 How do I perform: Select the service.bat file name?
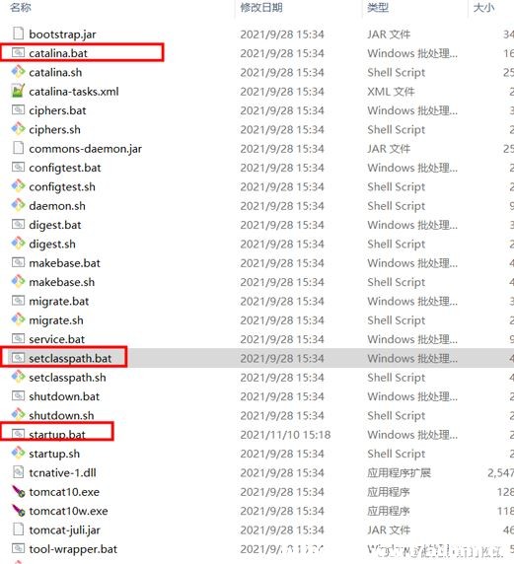pyautogui.click(x=56, y=339)
